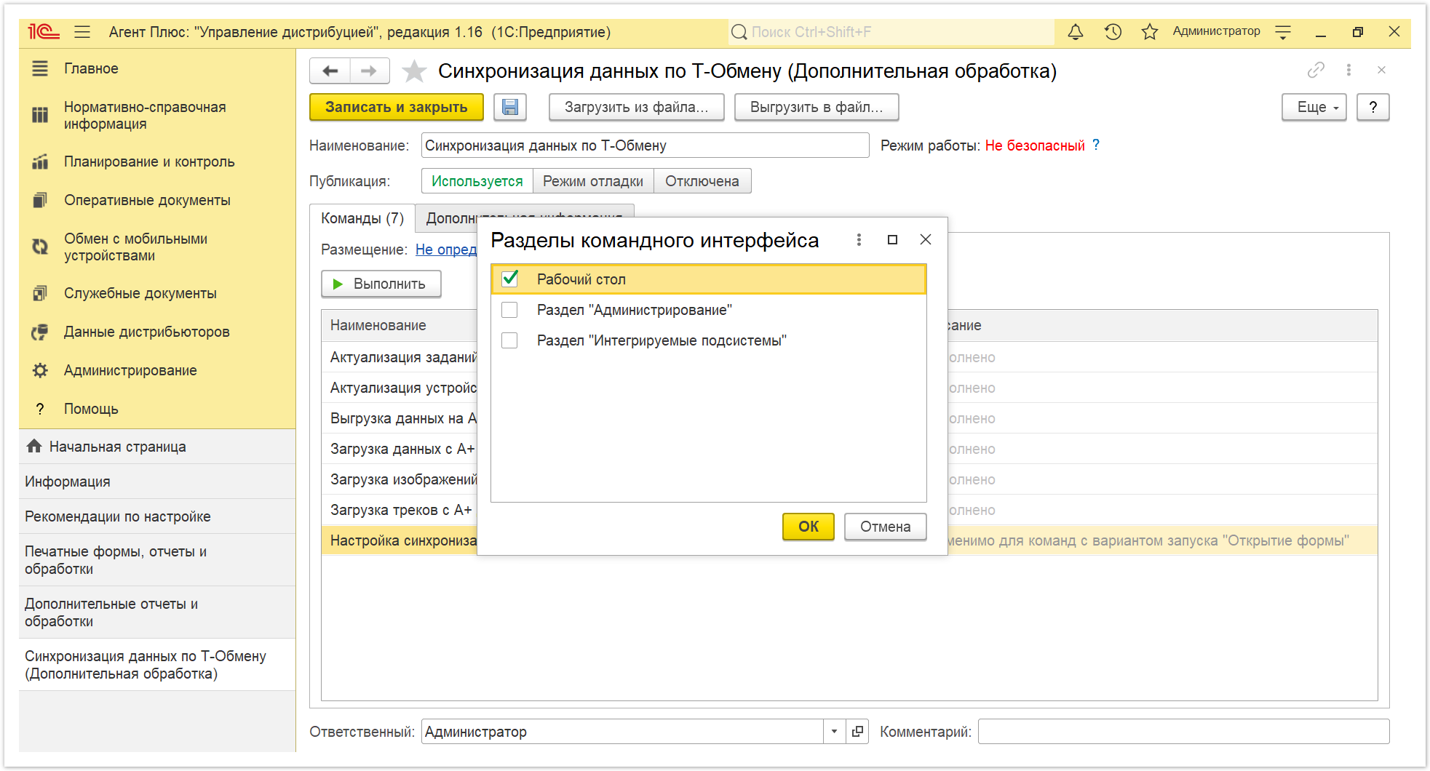Image resolution: width=1430 pixels, height=771 pixels.
Task: Open the history clock icon
Action: [1113, 32]
